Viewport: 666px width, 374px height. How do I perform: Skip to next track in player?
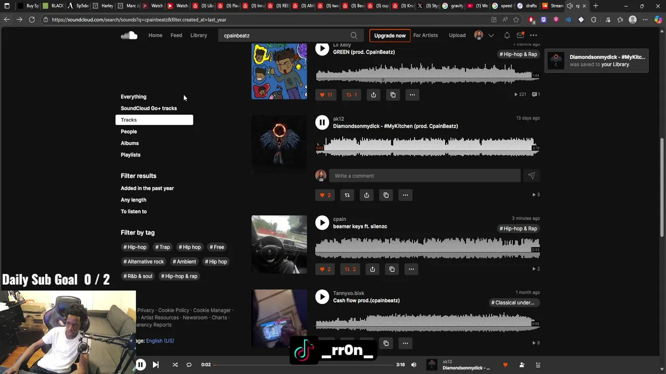tap(156, 365)
